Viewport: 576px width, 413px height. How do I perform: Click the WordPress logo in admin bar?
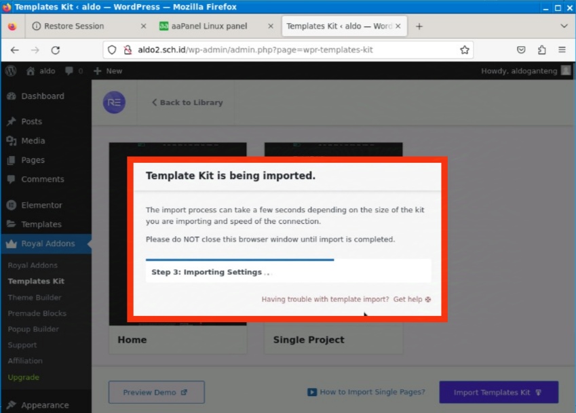10,71
